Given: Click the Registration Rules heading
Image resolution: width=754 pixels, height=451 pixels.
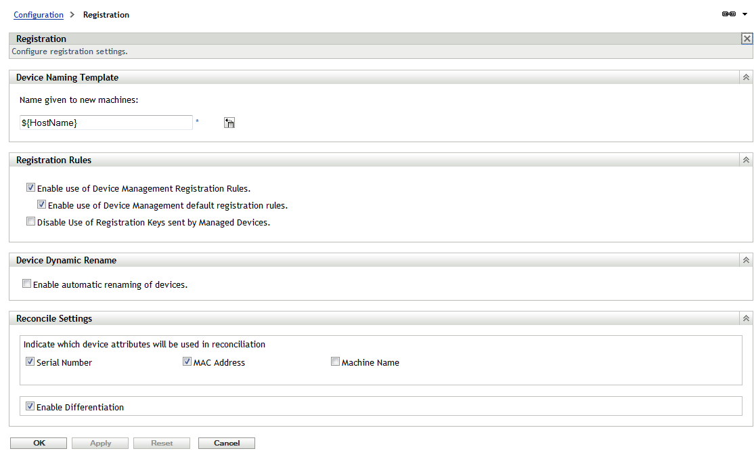Looking at the screenshot, I should [x=54, y=160].
